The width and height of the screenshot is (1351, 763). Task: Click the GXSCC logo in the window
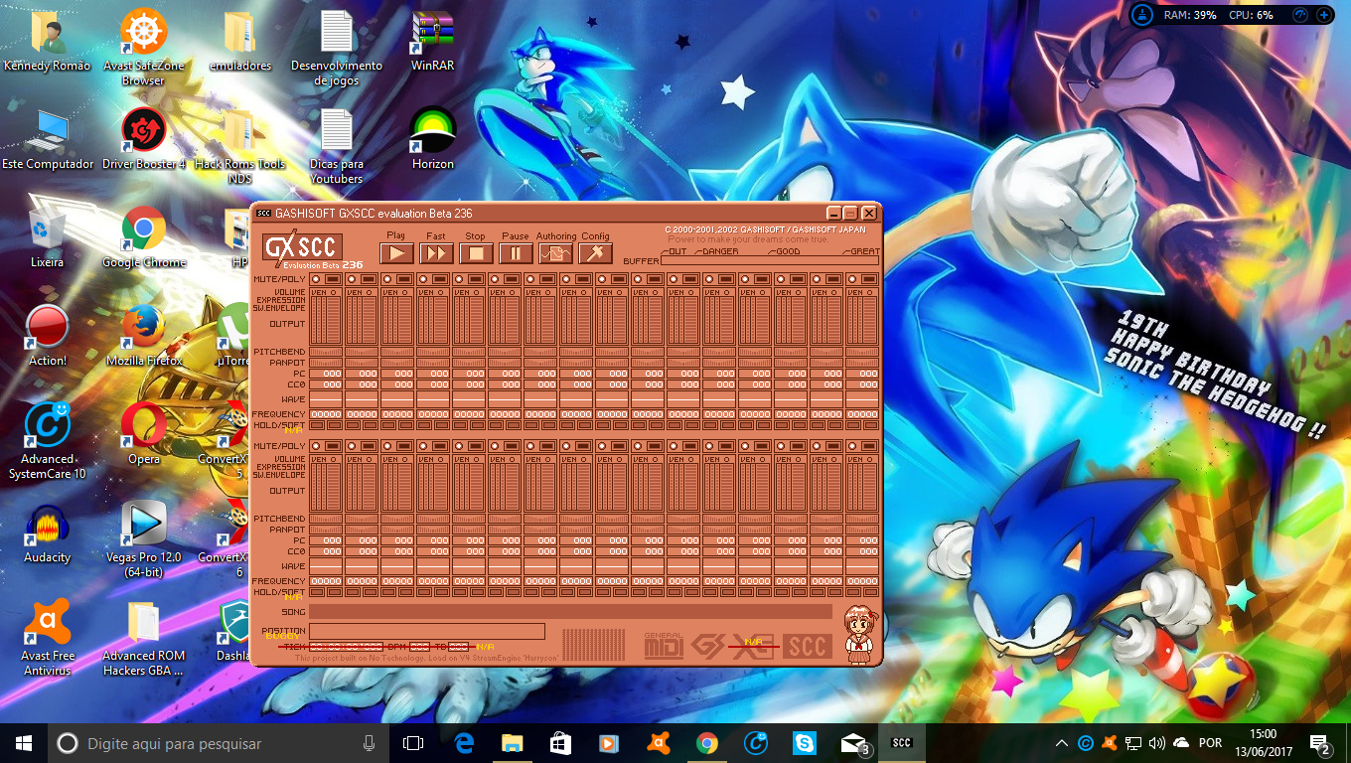click(x=302, y=248)
